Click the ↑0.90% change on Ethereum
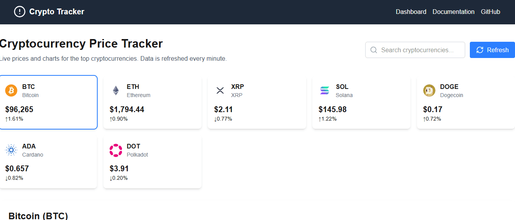Screen dimensions: 515x220 coord(119,119)
